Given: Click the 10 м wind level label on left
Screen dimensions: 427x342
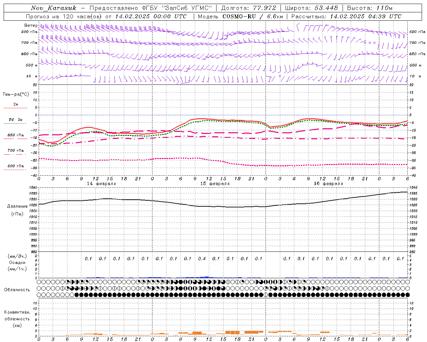Looking at the screenshot, I should 32,76.
